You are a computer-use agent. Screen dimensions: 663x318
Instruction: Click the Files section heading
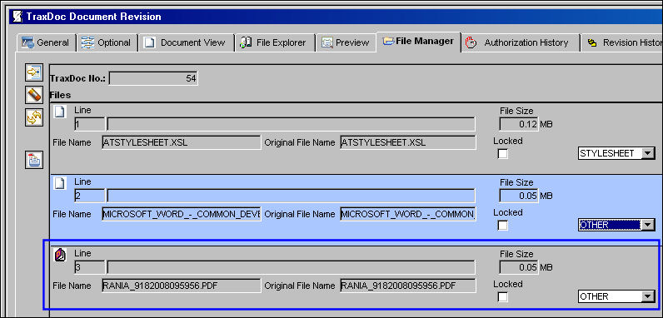pos(60,95)
